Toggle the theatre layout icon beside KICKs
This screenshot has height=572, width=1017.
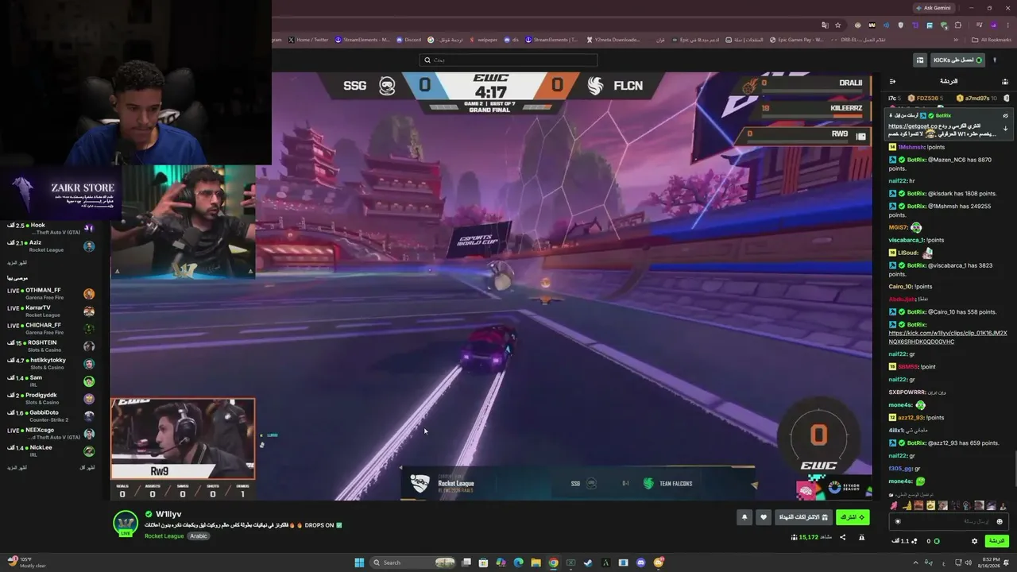point(919,60)
